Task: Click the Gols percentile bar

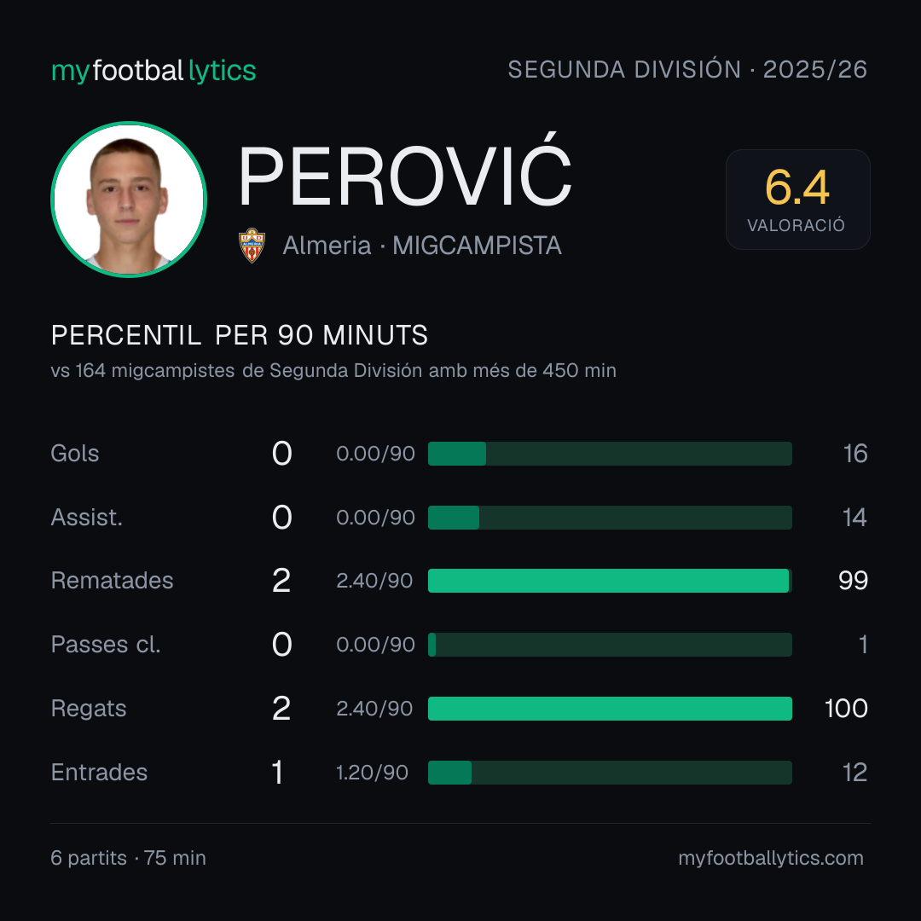Action: (x=610, y=454)
